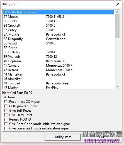This screenshot has width=124, height=145.
Task: Click the Constellation model name
Action: (56, 39)
